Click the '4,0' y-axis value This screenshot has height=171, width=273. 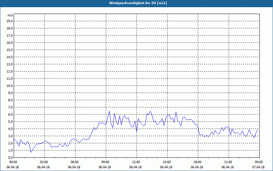point(11,129)
